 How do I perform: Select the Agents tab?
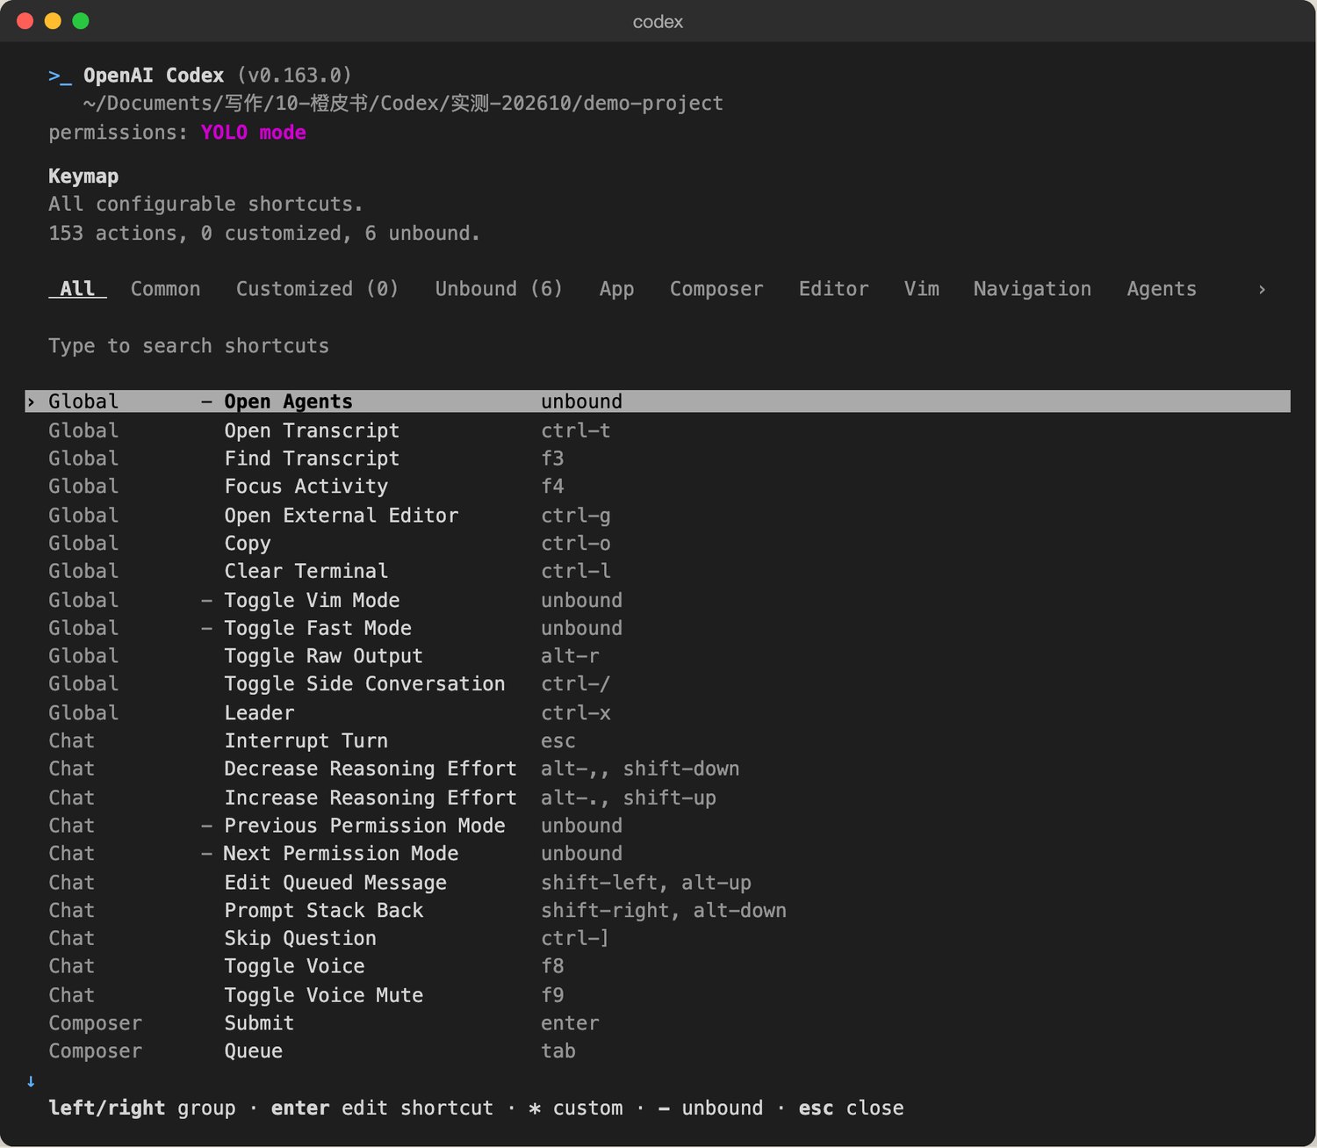[1162, 289]
